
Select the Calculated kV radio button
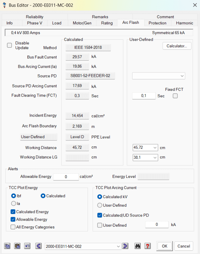[100, 197]
